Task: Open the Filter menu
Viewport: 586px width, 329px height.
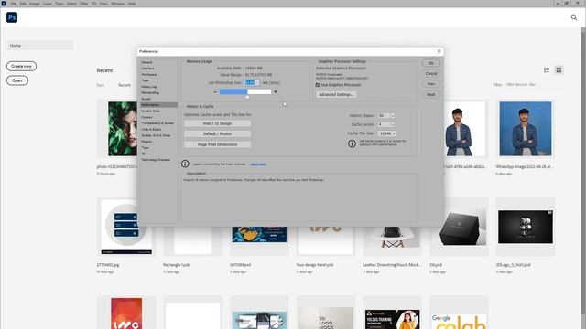Action: click(83, 4)
